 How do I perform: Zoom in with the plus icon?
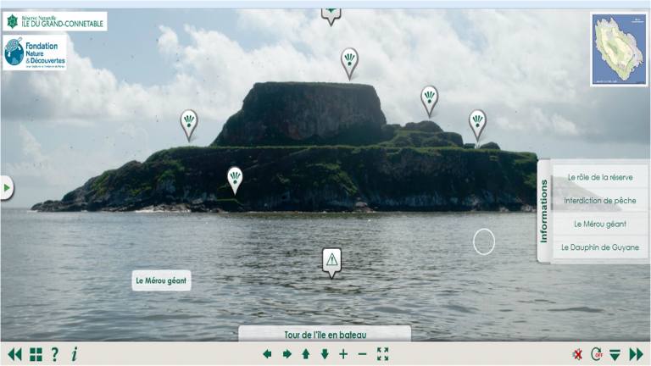point(343,354)
